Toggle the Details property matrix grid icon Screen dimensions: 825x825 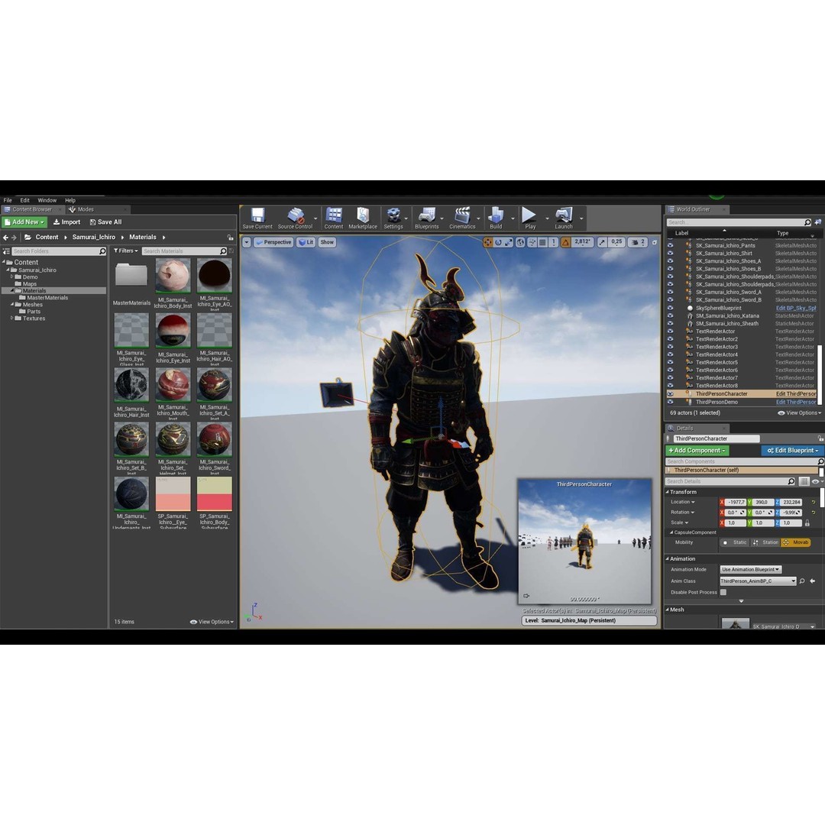[804, 481]
